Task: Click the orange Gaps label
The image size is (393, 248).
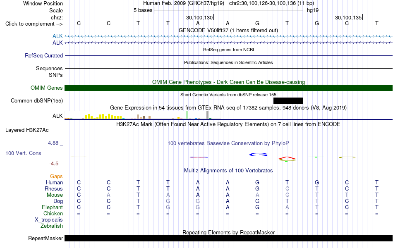Action: pyautogui.click(x=56, y=176)
